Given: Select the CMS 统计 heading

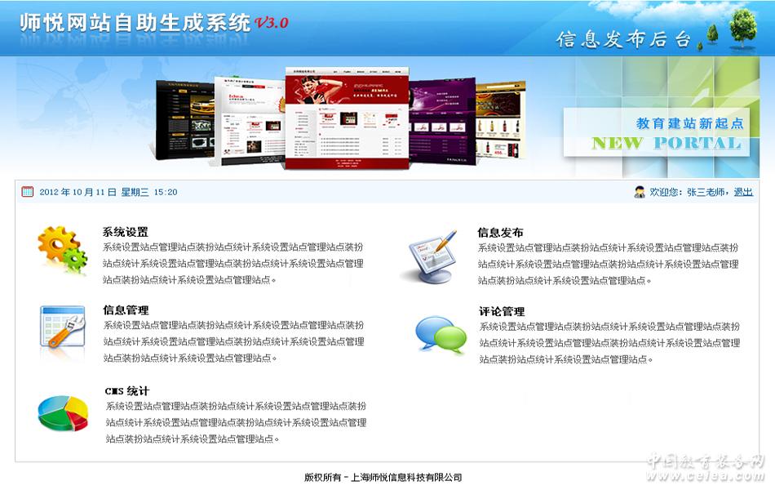Looking at the screenshot, I should tap(127, 391).
